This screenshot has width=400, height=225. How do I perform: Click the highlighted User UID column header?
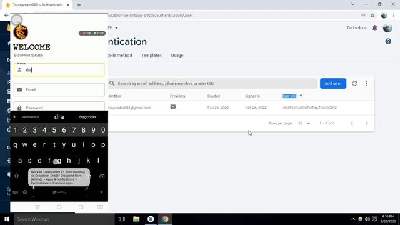pos(289,96)
